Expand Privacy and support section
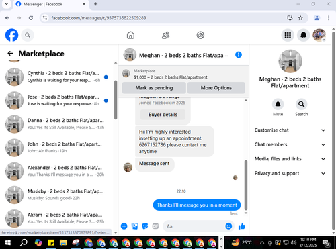Screen dimensions: 336x249 [x=290, y=173]
